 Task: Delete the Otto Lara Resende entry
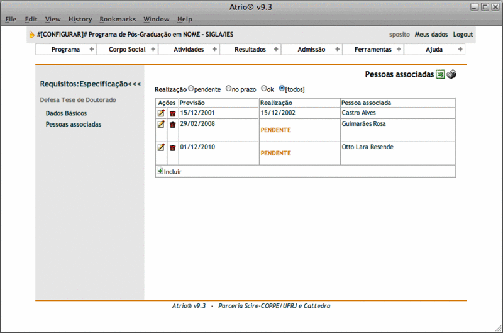[172, 147]
